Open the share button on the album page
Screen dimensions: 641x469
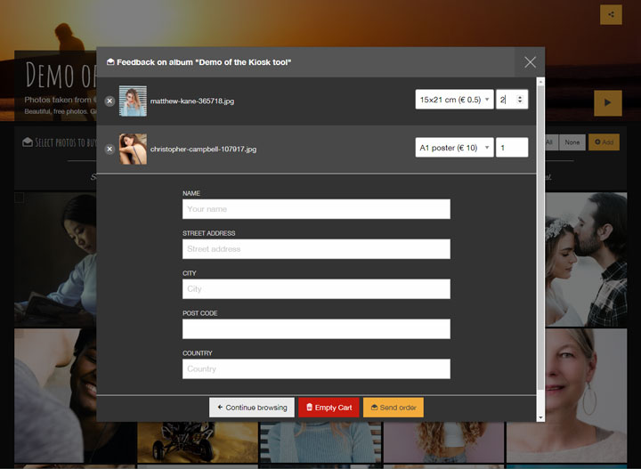pos(611,14)
